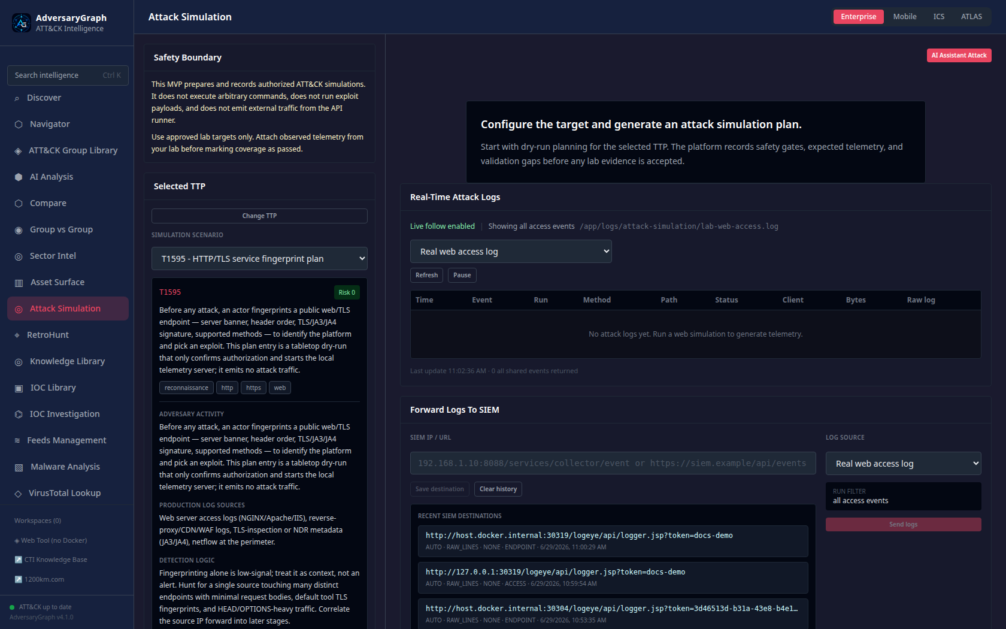
Task: Click the IOC Library sidebar icon
Action: click(19, 388)
